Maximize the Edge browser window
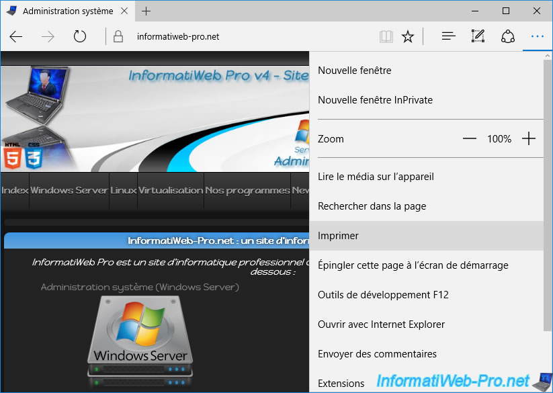 [506, 11]
